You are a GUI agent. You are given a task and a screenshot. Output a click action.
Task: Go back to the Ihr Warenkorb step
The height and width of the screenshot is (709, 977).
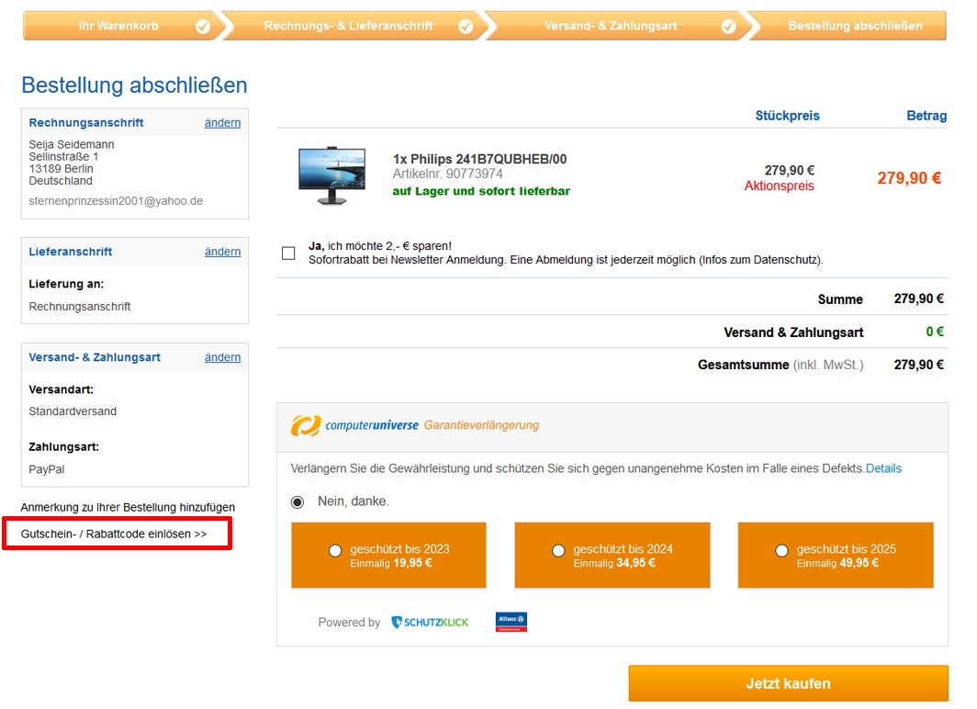[118, 26]
